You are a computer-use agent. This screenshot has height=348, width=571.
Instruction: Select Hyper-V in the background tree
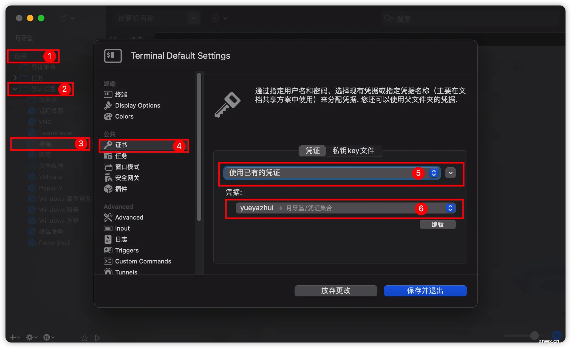coord(45,188)
